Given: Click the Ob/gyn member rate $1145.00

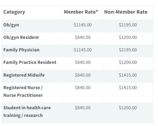Looking at the screenshot, I should [x=83, y=25].
